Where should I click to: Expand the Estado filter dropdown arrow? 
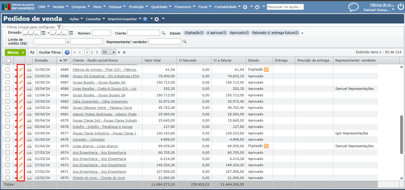tap(302, 33)
